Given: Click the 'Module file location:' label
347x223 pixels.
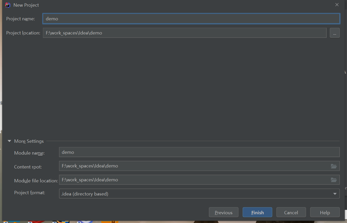Looking at the screenshot, I should [x=36, y=181].
